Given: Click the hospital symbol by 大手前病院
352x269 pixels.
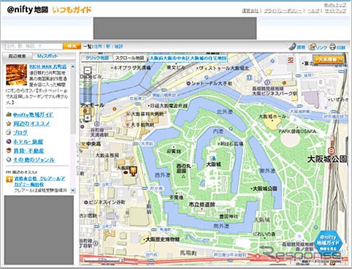Looking at the screenshot, I should [128, 125].
